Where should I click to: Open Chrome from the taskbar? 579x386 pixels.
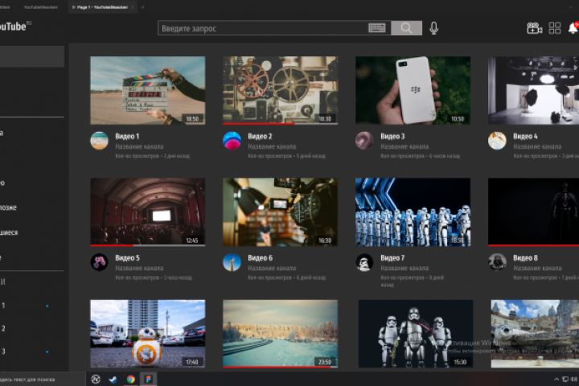(x=130, y=380)
